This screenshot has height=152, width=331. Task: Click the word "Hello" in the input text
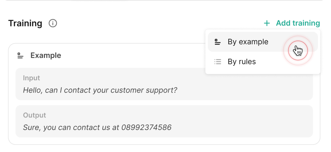click(32, 90)
